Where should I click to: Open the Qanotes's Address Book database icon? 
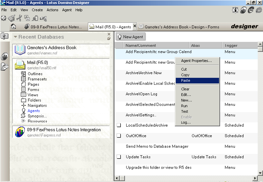pyautogui.click(x=19, y=50)
